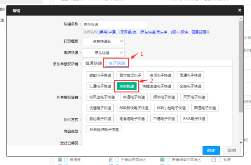Select 百世快运电子 option
This screenshot has width=251, height=165.
tap(130, 75)
